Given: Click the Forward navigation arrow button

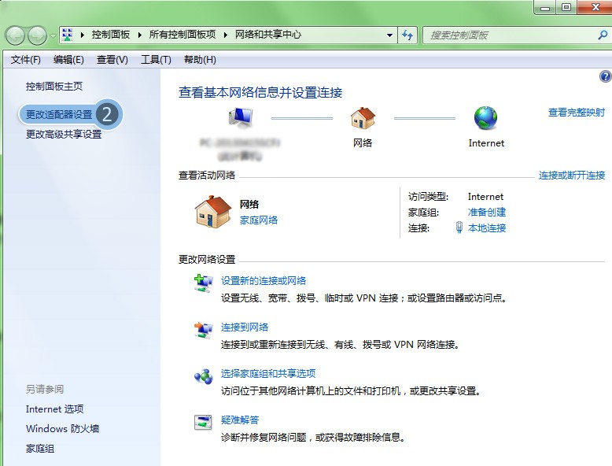Looking at the screenshot, I should [38, 35].
